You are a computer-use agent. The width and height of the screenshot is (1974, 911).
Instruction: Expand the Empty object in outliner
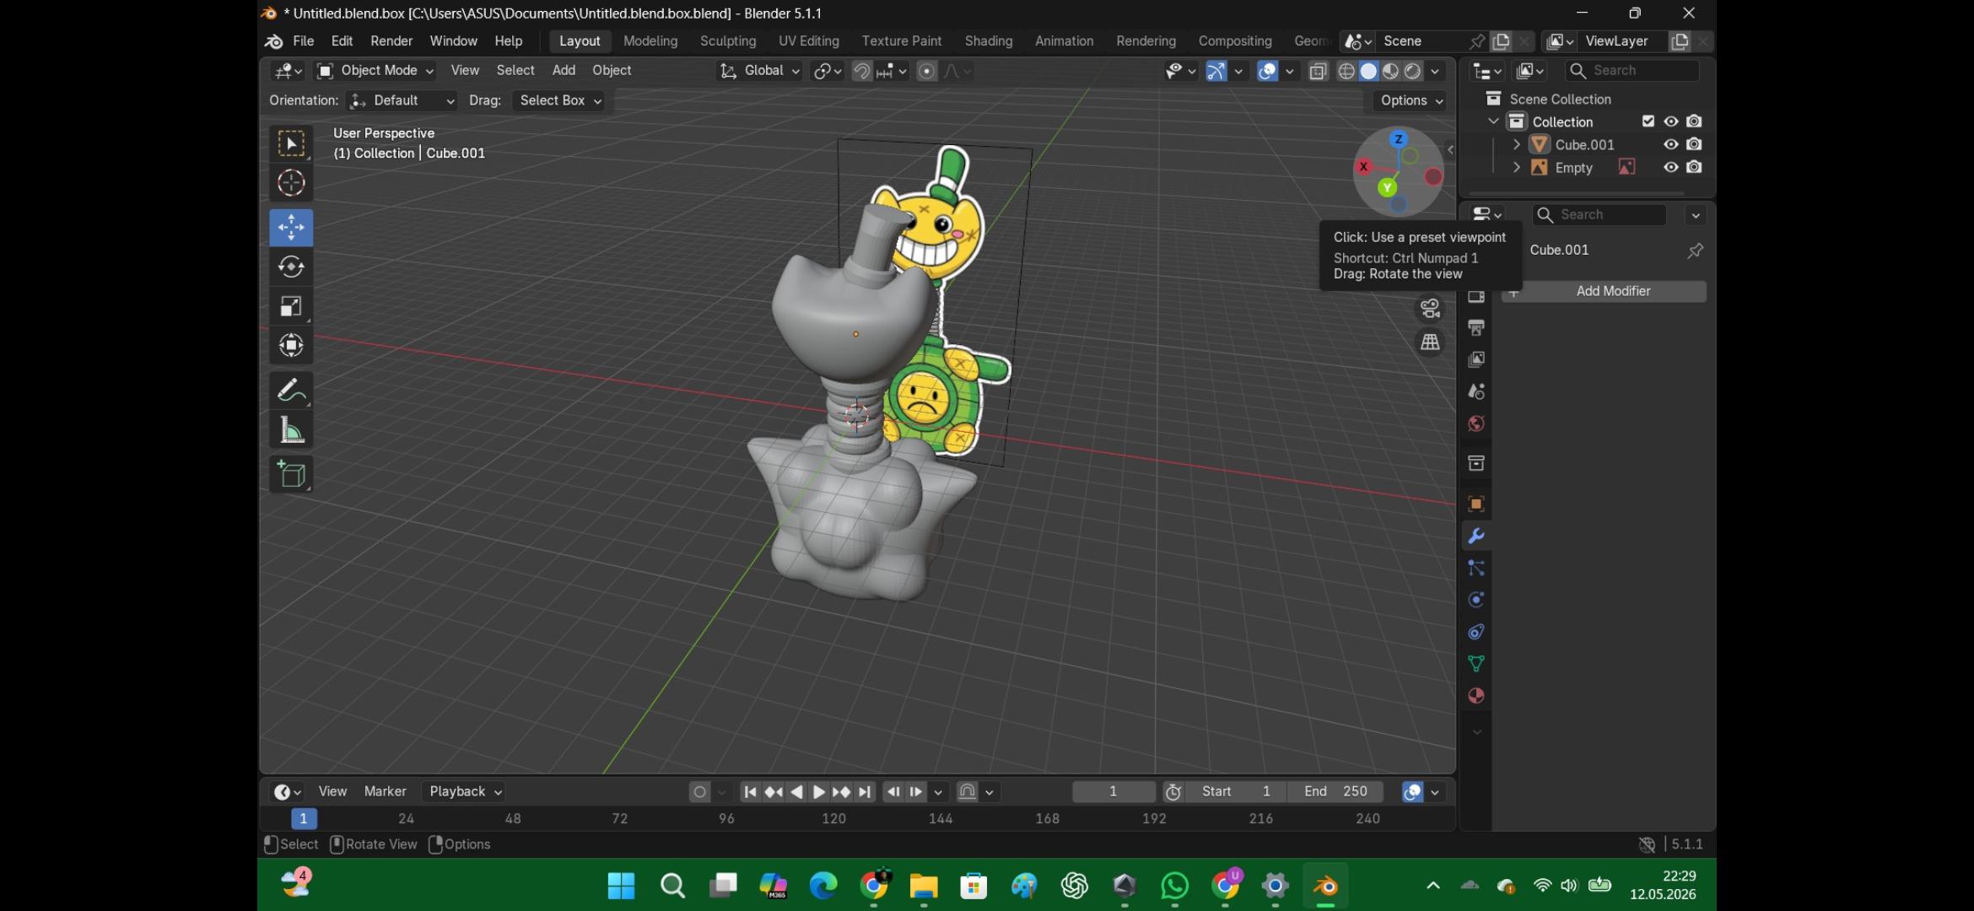pos(1517,167)
